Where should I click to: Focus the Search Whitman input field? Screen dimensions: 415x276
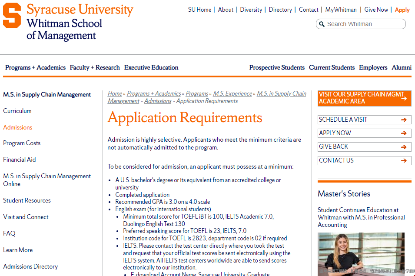point(361,24)
